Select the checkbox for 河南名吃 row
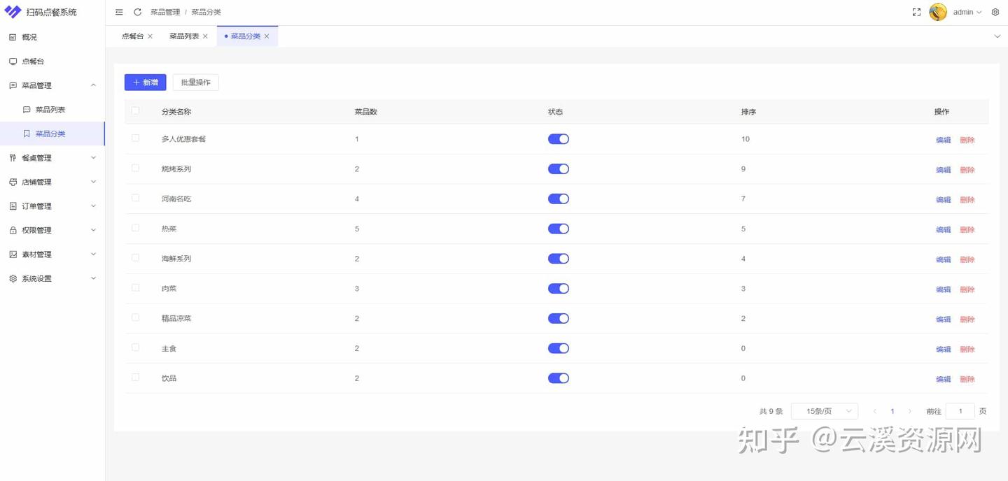Screen dimensions: 1008x481 tap(135, 198)
